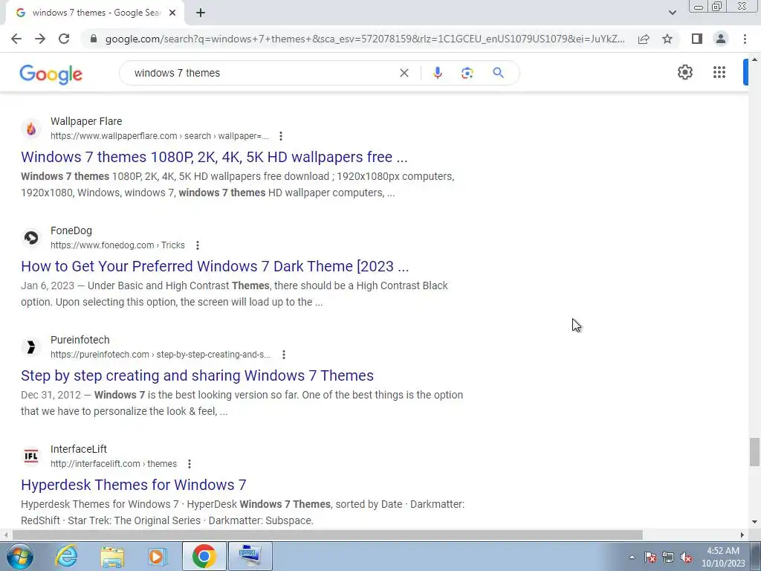
Task: Click the FoneDog favicon
Action: pyautogui.click(x=31, y=237)
